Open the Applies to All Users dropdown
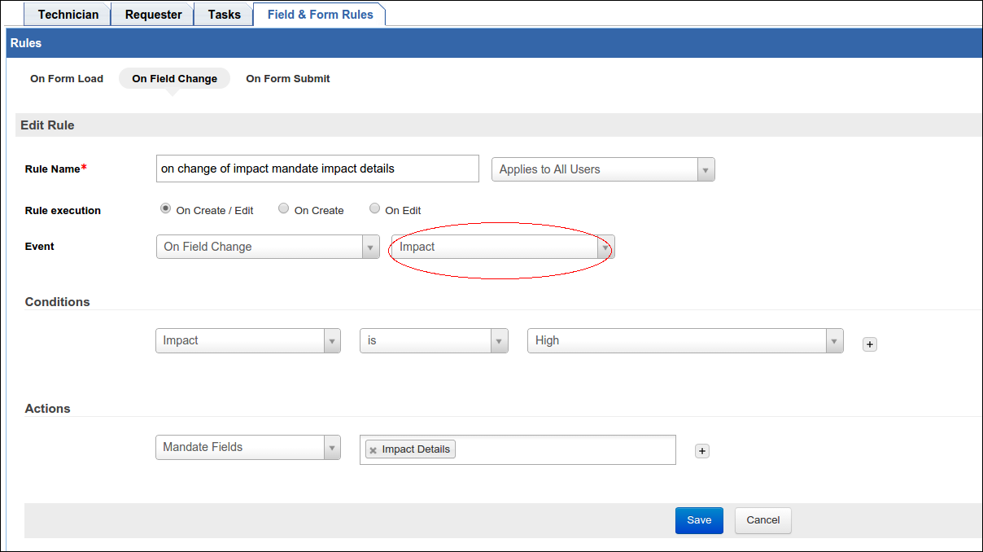This screenshot has width=983, height=552. [x=602, y=169]
